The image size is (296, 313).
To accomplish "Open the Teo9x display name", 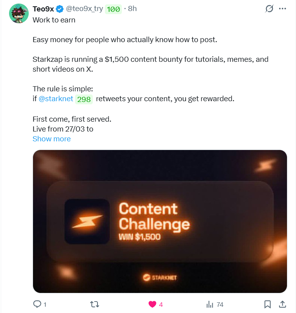I will click(43, 9).
